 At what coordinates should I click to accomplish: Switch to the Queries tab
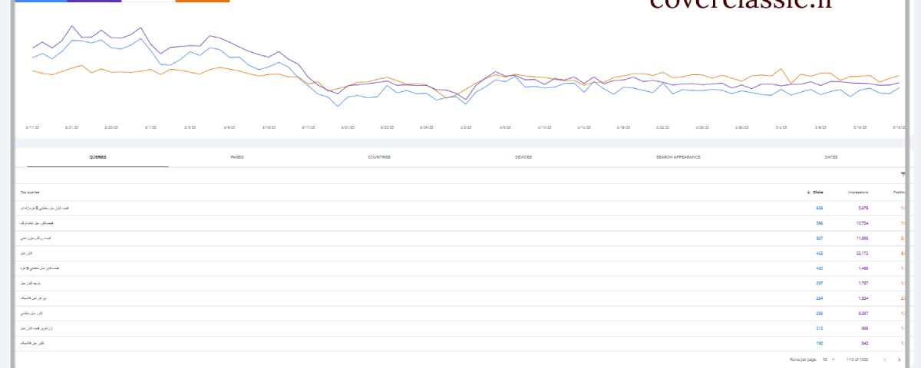[97, 157]
